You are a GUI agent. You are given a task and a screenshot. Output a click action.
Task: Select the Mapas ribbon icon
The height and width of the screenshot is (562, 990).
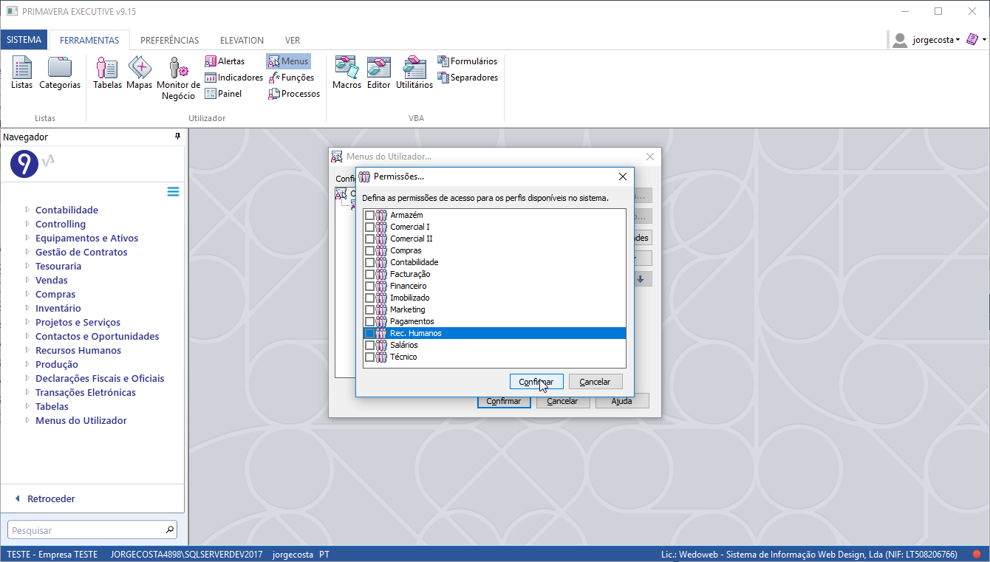(x=139, y=72)
